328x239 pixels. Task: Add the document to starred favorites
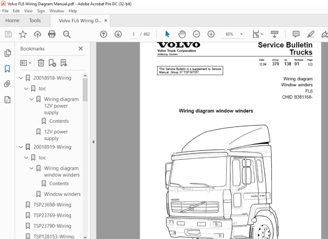coord(23,34)
